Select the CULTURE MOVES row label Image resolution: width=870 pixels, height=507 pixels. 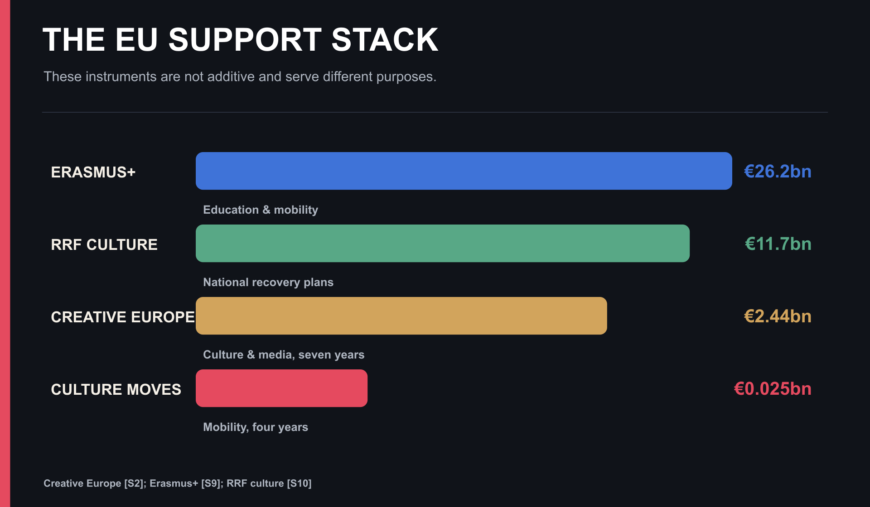point(116,389)
